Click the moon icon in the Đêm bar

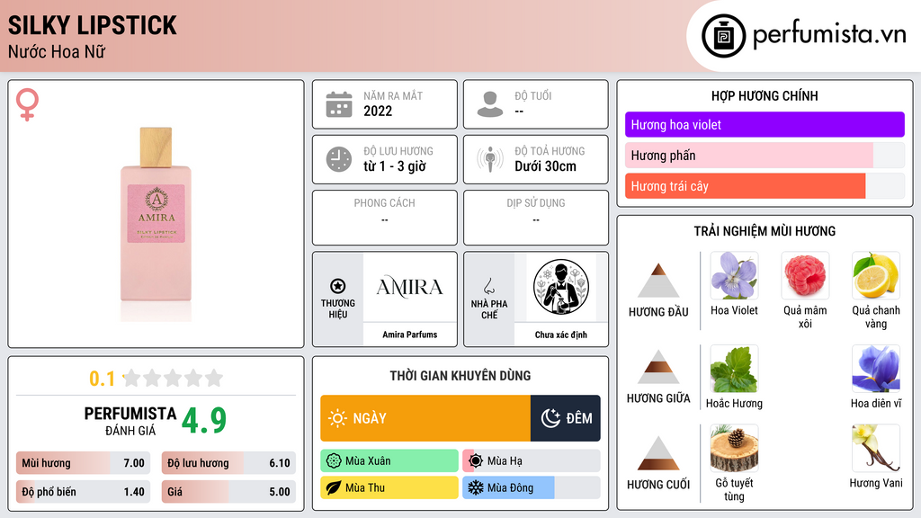[x=550, y=418]
